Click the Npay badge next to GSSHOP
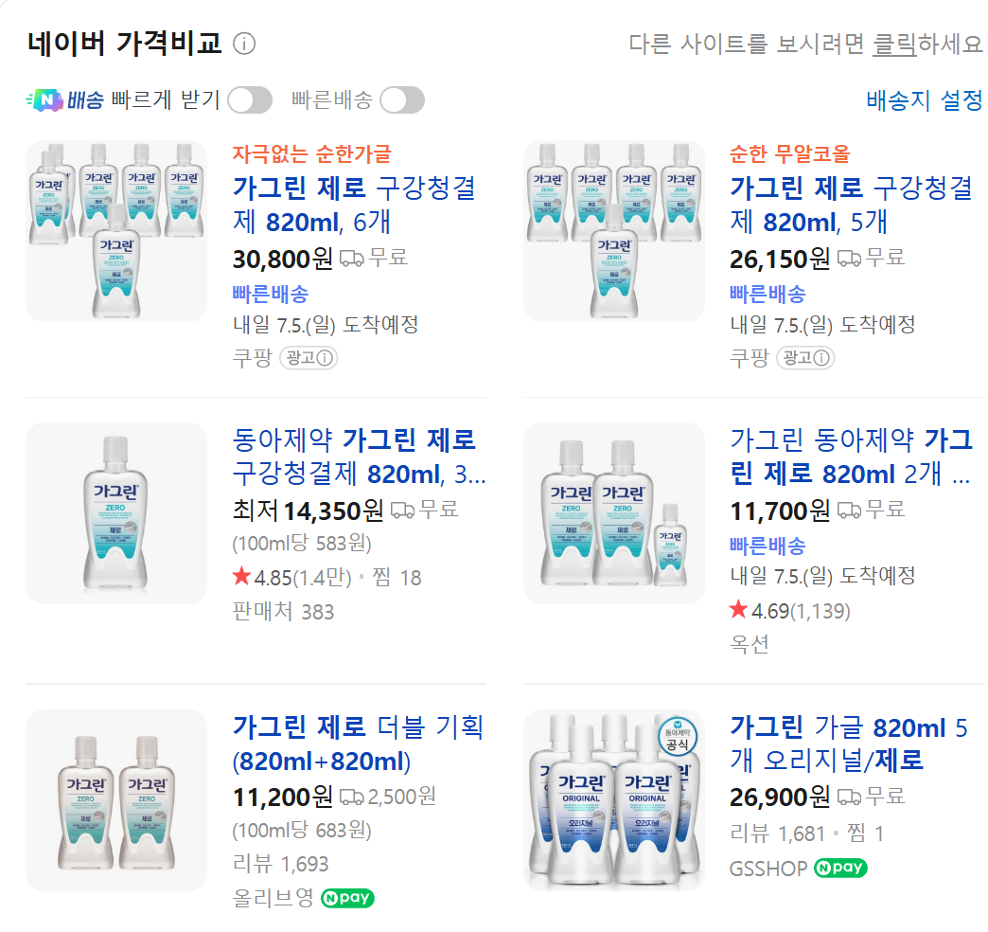988x932 pixels. (x=840, y=869)
